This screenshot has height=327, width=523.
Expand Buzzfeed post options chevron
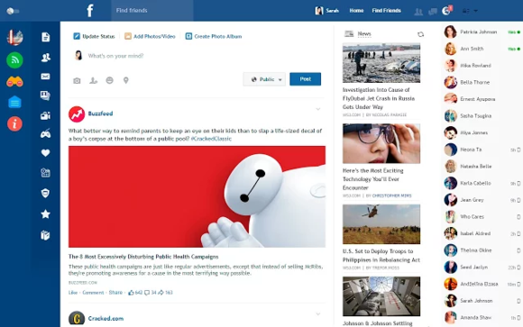click(318, 109)
